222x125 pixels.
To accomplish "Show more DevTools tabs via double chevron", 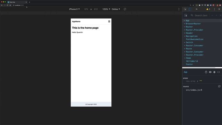I will 197,9.
